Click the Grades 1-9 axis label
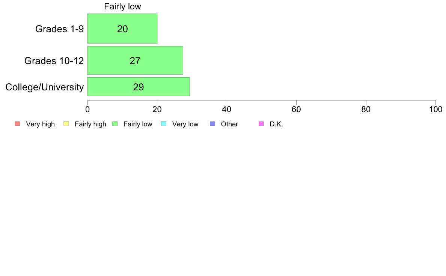Screen dimensions: 446x276 [59, 29]
